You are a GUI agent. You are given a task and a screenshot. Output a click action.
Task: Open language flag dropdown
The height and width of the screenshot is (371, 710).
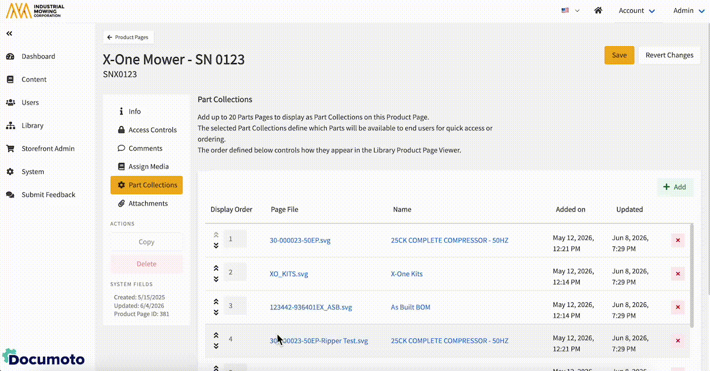click(570, 10)
